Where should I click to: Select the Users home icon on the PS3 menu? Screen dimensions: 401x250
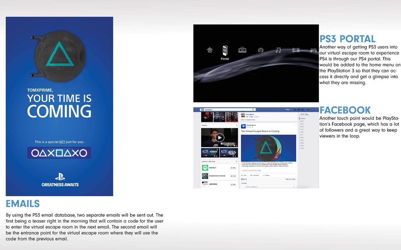pyautogui.click(x=210, y=50)
